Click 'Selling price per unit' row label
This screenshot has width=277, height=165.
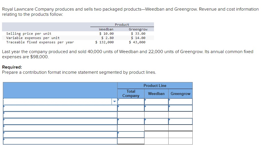point(29,34)
